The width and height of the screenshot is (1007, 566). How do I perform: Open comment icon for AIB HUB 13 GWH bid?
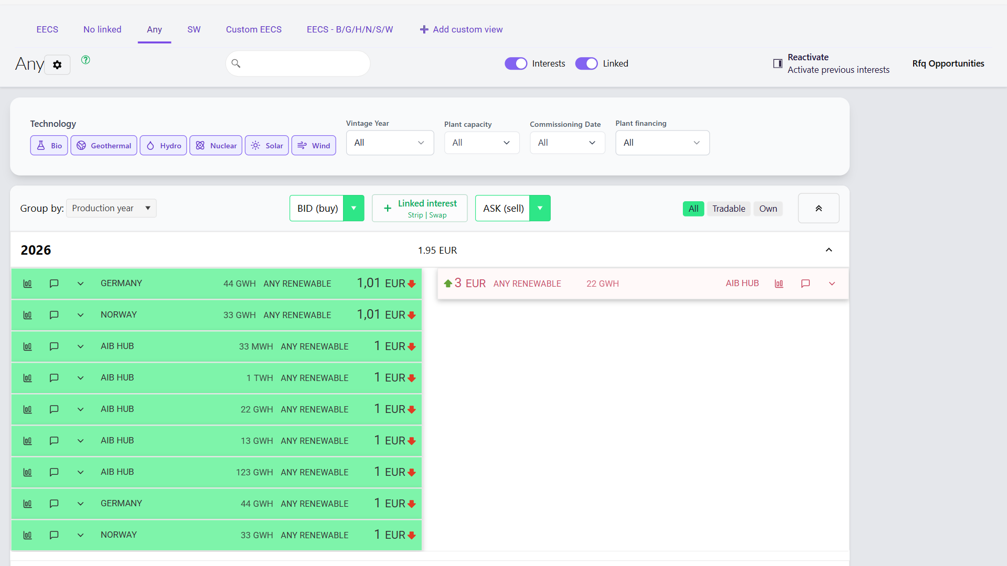point(54,441)
